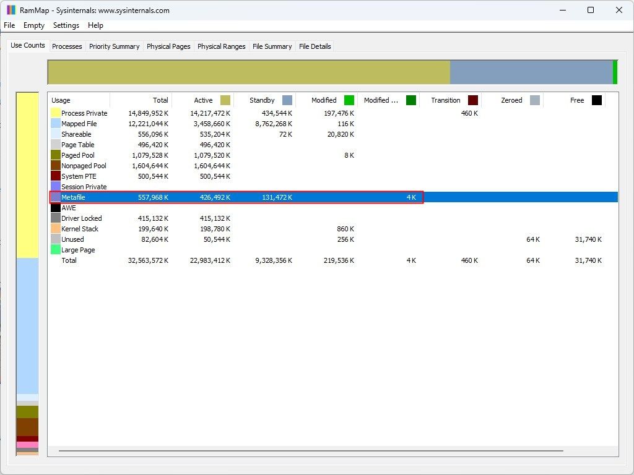Click the Active column color swatch
Image resolution: width=634 pixels, height=475 pixels.
point(225,100)
